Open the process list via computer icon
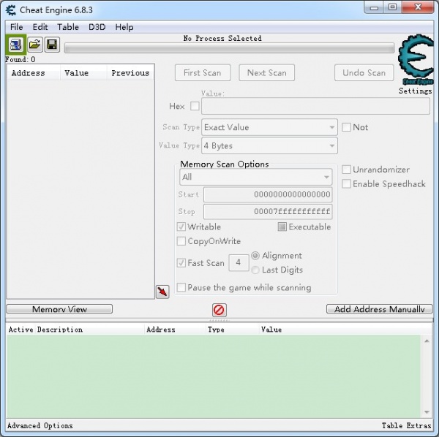Viewport: 439px width, 437px height. click(x=15, y=45)
